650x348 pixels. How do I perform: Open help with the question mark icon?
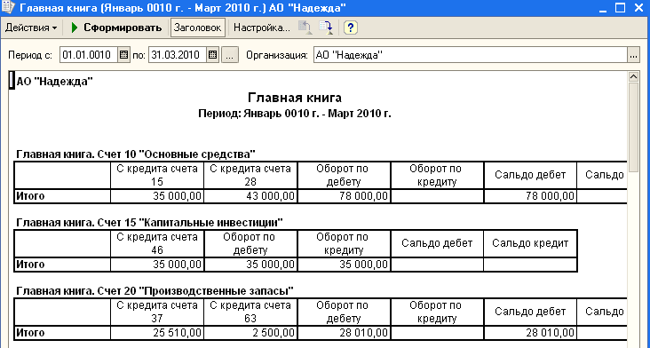point(351,28)
